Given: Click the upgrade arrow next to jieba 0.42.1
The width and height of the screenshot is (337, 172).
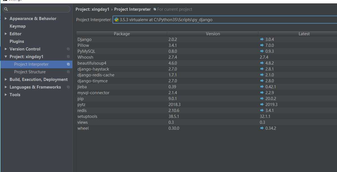Looking at the screenshot, I should 262,87.
